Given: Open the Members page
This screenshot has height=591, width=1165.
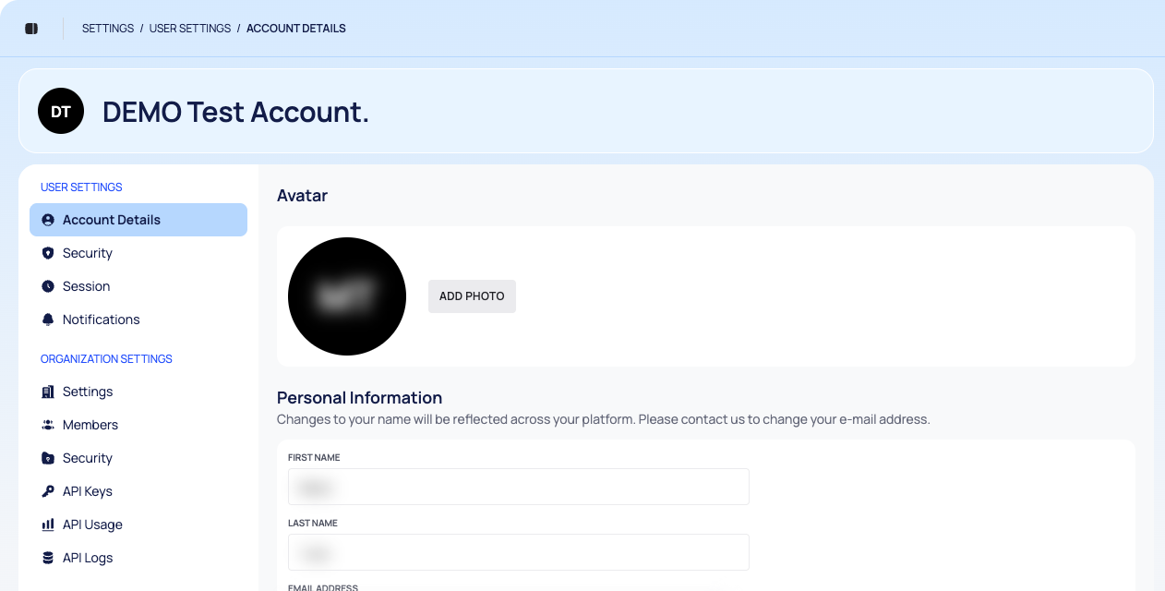Looking at the screenshot, I should (x=138, y=425).
